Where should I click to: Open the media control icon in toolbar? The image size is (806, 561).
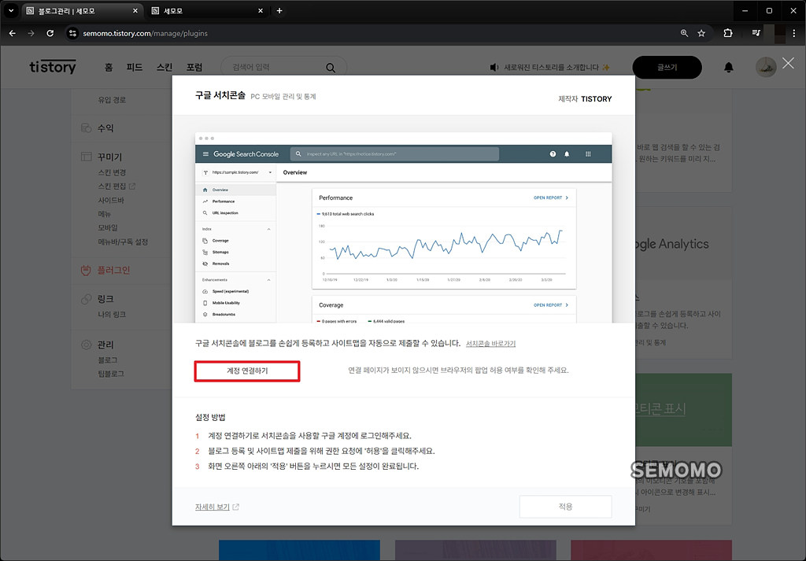click(x=756, y=33)
